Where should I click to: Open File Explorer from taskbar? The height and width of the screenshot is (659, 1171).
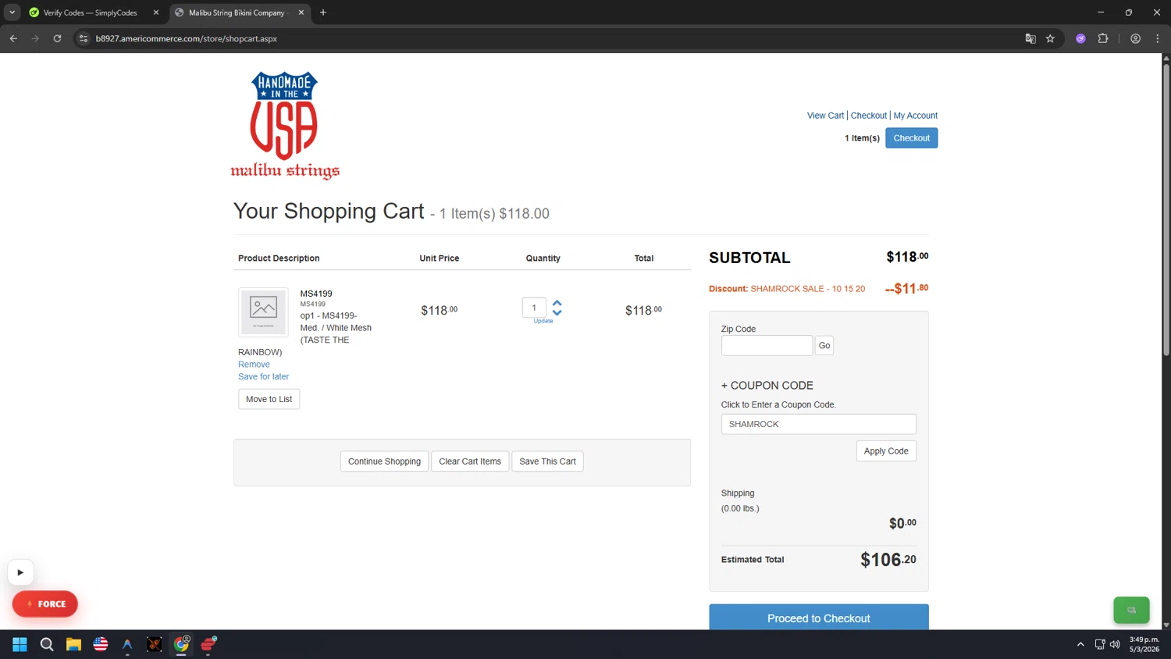(73, 644)
